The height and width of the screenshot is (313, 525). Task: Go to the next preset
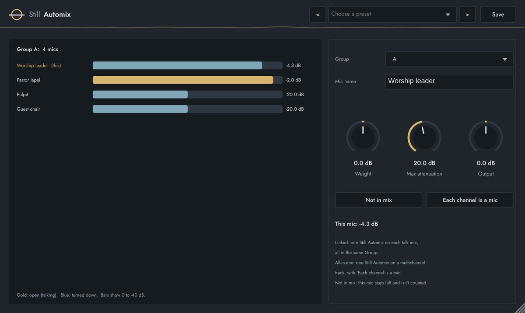pyautogui.click(x=467, y=14)
